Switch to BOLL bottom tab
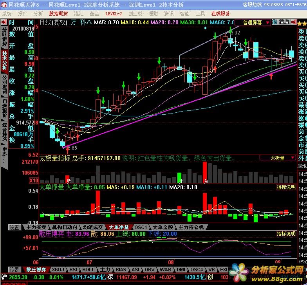The height and width of the screenshot is (285, 307). pyautogui.click(x=88, y=269)
